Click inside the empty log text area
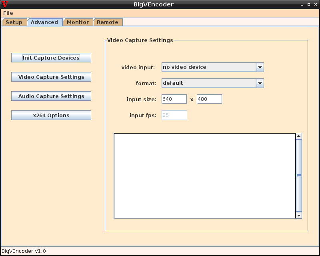The height and width of the screenshot is (256, 320). [x=205, y=176]
